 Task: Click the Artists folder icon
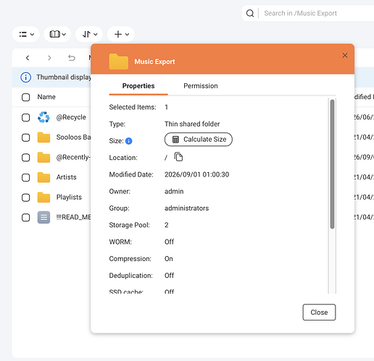[x=43, y=177]
